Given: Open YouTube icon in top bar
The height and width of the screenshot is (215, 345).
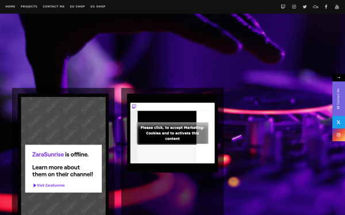Looking at the screenshot, I should pos(337,7).
